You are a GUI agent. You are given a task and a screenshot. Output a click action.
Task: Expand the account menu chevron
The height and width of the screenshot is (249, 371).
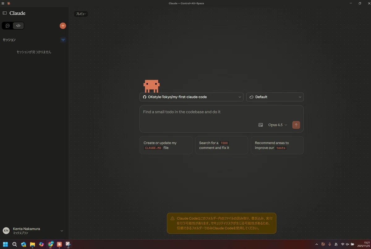(62, 231)
